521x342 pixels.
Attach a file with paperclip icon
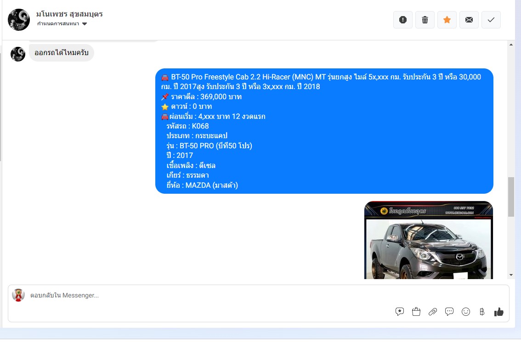(x=433, y=311)
